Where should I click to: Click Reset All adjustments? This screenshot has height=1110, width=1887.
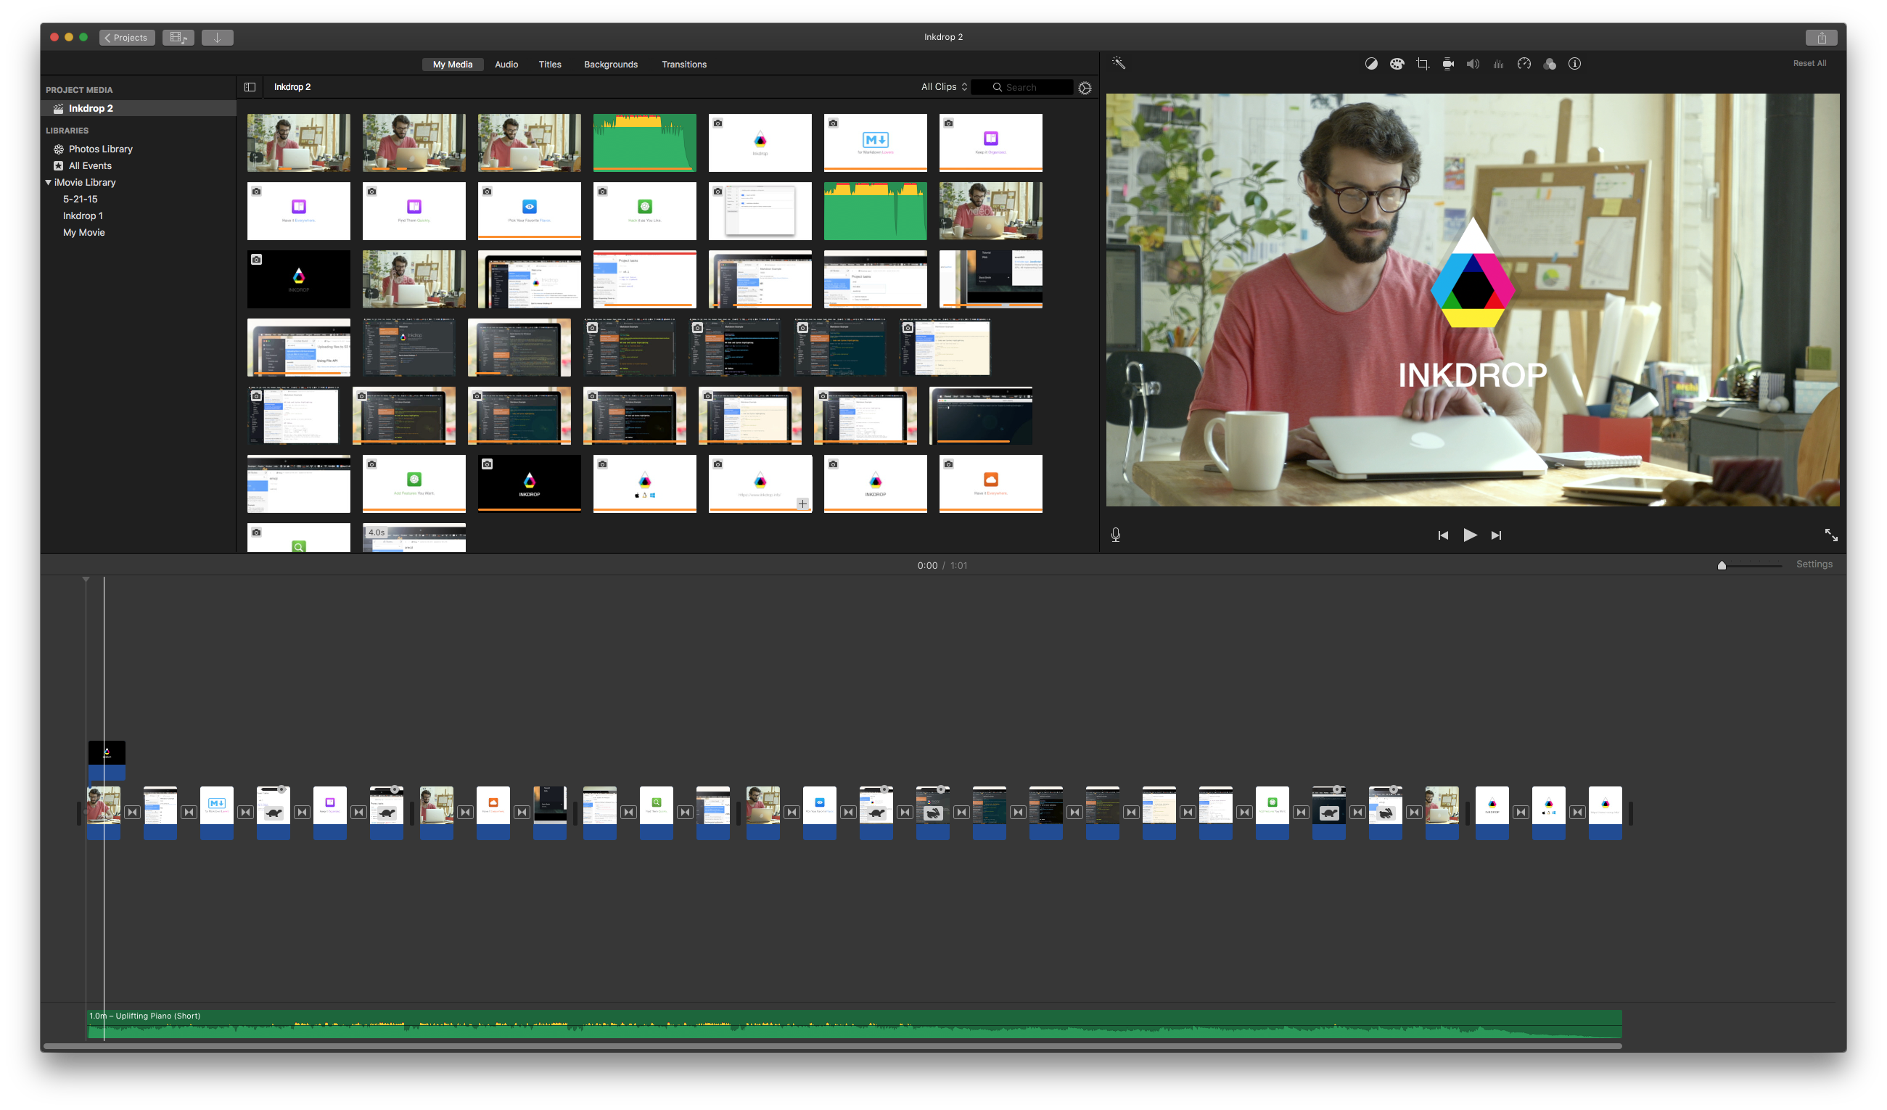coord(1809,64)
